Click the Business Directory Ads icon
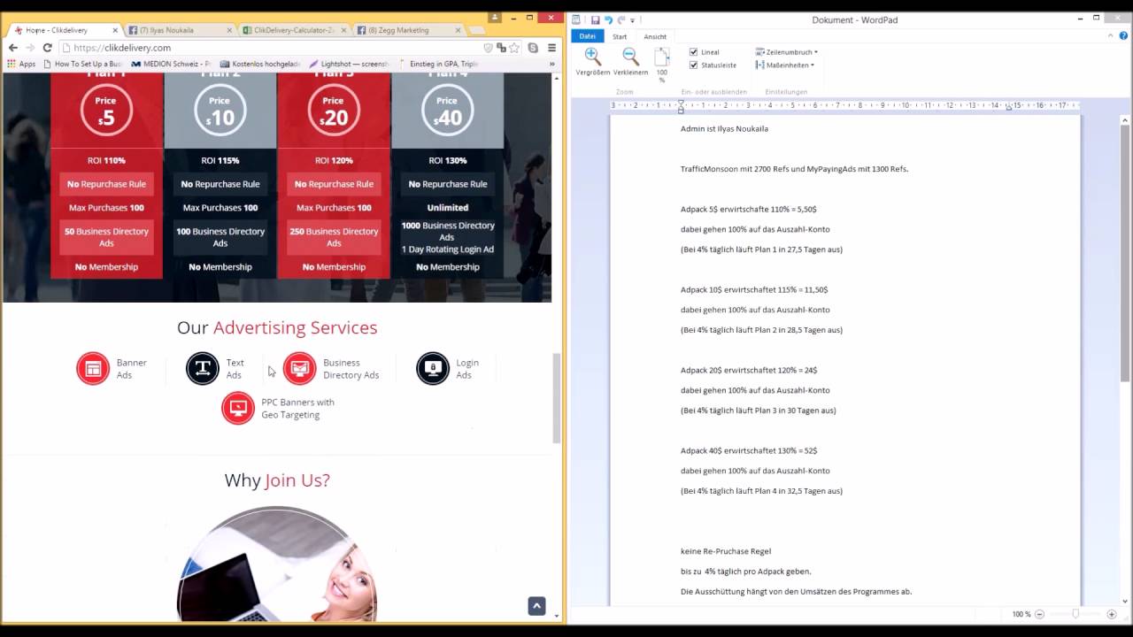This screenshot has width=1133, height=637. pyautogui.click(x=299, y=368)
